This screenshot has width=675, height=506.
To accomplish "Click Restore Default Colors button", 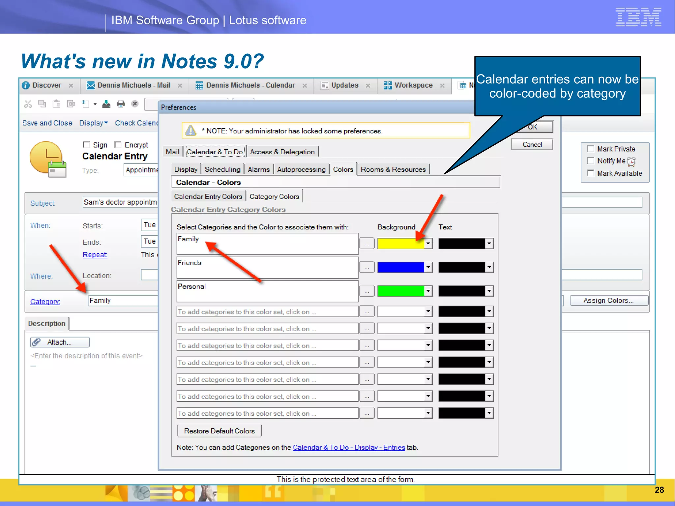I will (220, 431).
